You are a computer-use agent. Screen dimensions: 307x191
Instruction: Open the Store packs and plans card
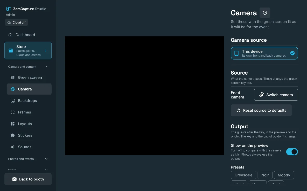28,51
